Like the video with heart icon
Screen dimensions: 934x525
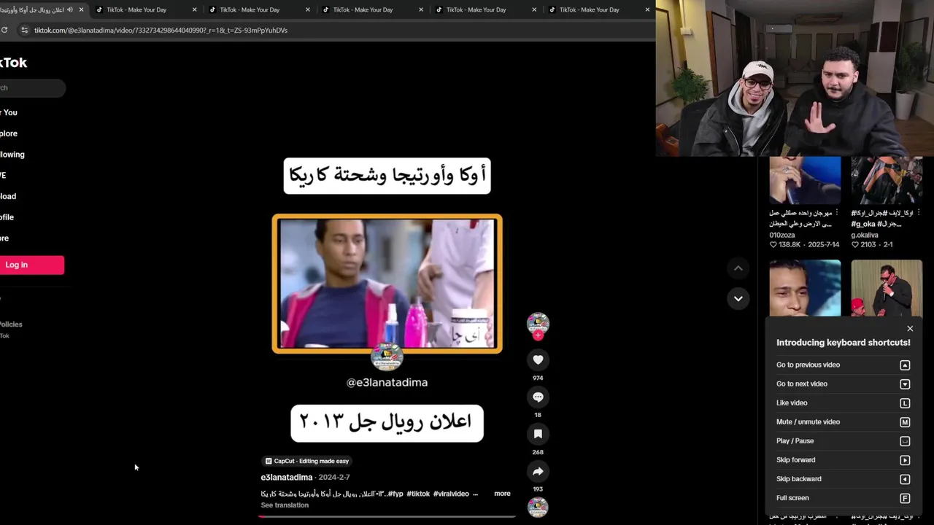click(x=538, y=359)
